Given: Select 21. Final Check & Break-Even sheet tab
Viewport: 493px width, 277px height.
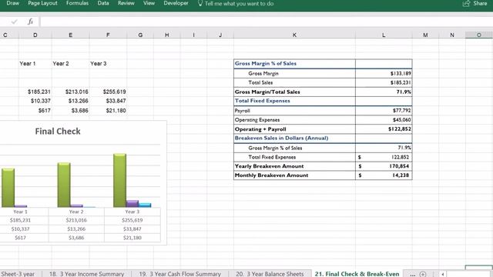Looking at the screenshot, I should (x=357, y=274).
